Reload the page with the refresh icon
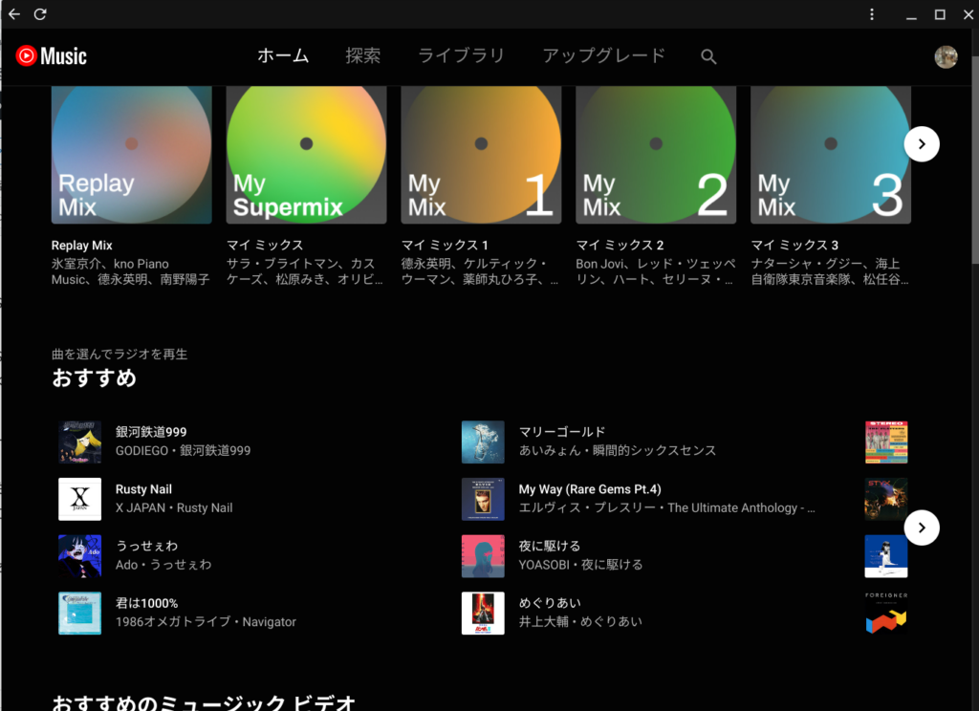The height and width of the screenshot is (711, 979). tap(40, 13)
